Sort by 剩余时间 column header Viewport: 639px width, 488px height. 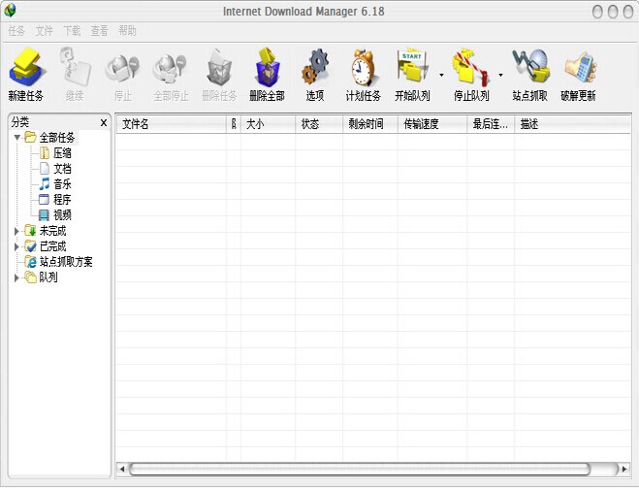(370, 124)
